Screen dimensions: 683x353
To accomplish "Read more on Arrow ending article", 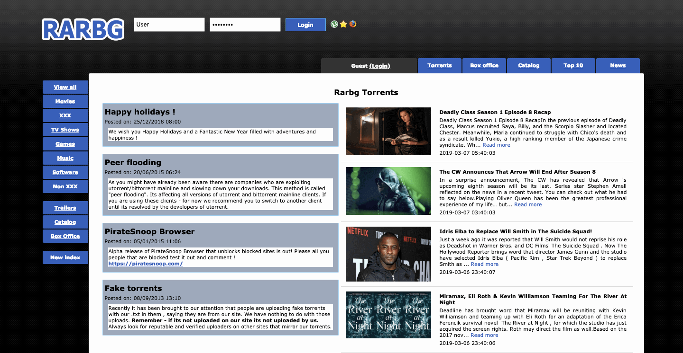I will 528,204.
